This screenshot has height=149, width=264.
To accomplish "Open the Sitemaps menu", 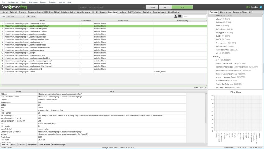I will [52, 2].
